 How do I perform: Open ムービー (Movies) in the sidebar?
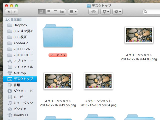pyautogui.click(x=20, y=97)
